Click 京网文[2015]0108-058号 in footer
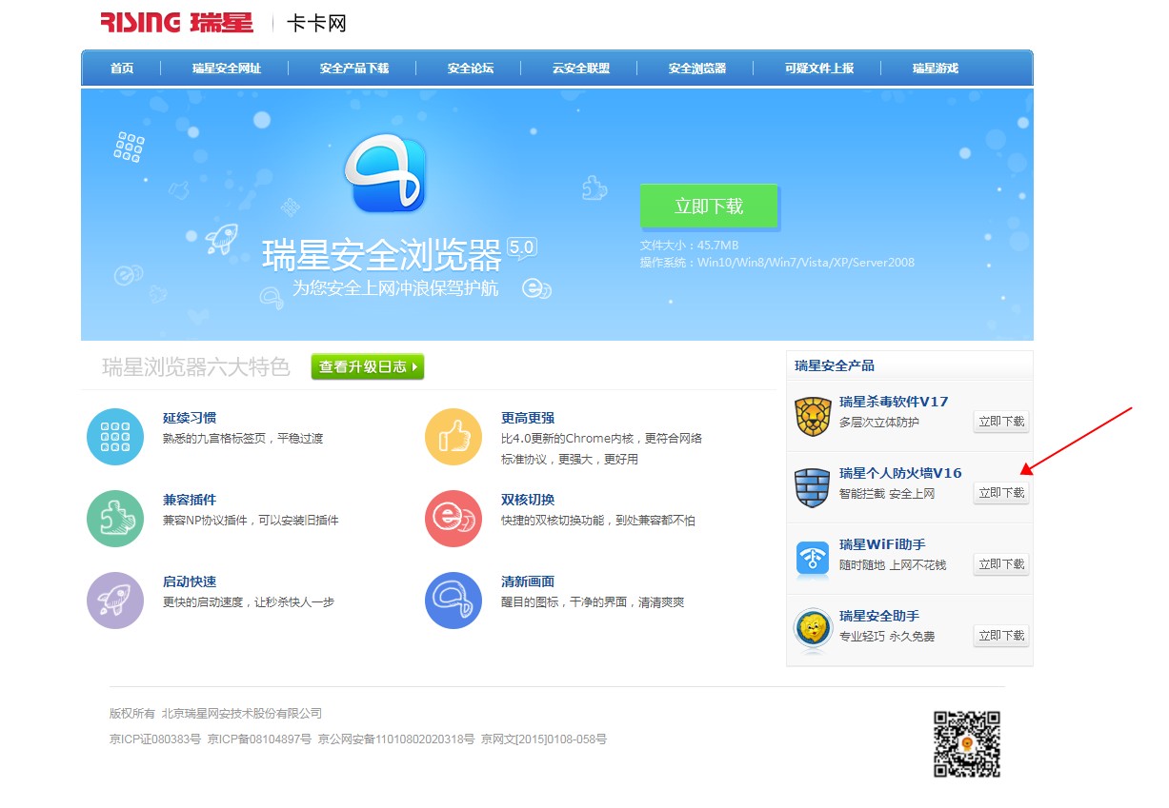This screenshot has width=1169, height=808. [x=544, y=739]
